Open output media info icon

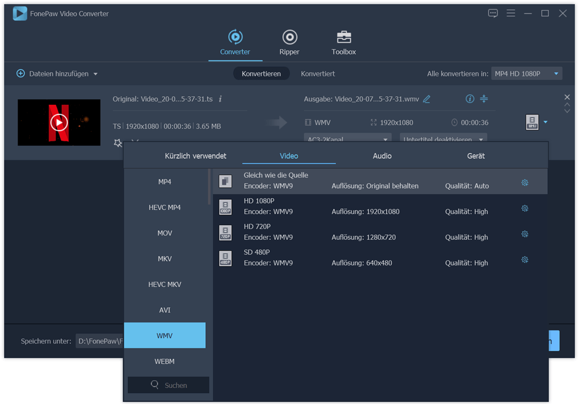point(470,98)
